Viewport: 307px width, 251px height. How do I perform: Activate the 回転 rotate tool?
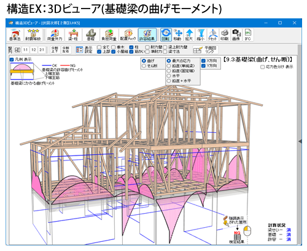pyautogui.click(x=165, y=35)
